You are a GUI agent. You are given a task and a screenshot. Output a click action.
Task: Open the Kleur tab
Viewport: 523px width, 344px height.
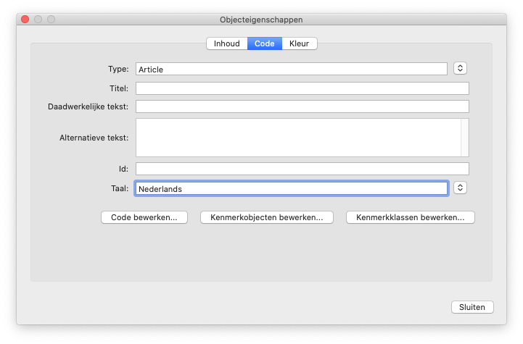tap(299, 43)
